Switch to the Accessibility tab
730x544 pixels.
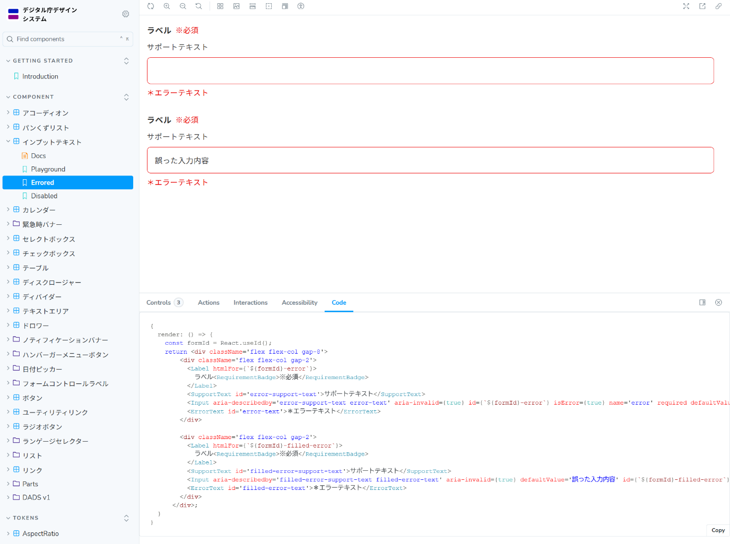pos(299,303)
